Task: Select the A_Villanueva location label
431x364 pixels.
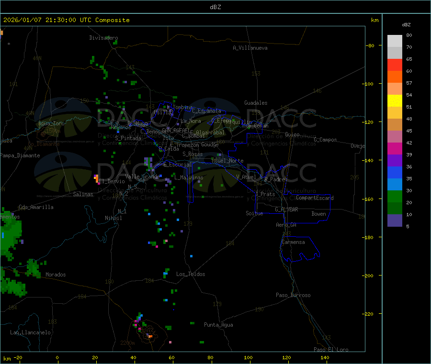Action: [250, 48]
